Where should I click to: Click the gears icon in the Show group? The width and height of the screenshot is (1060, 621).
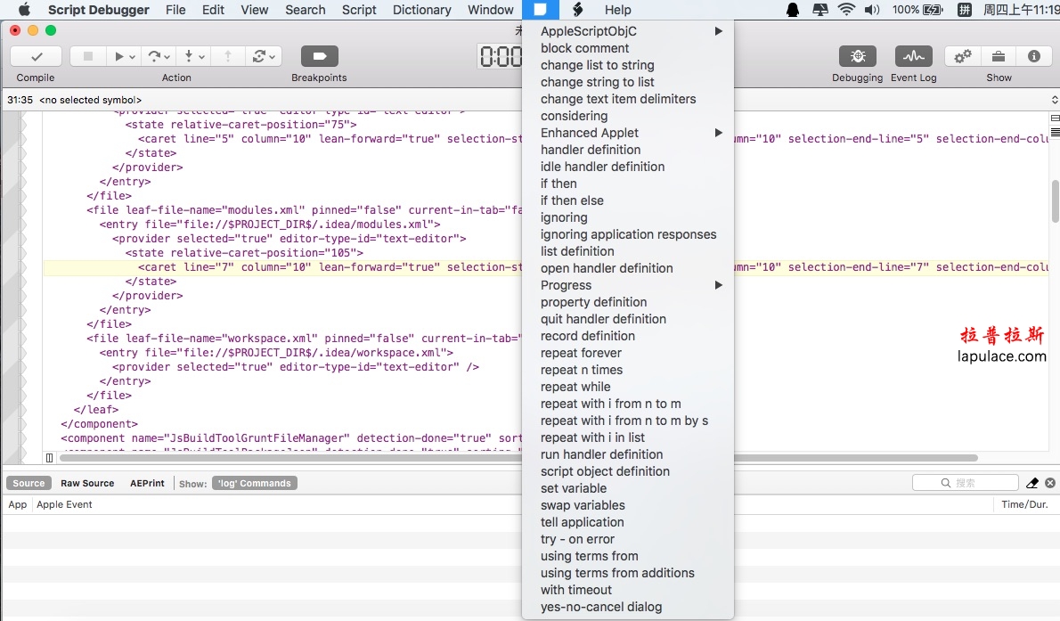click(963, 56)
